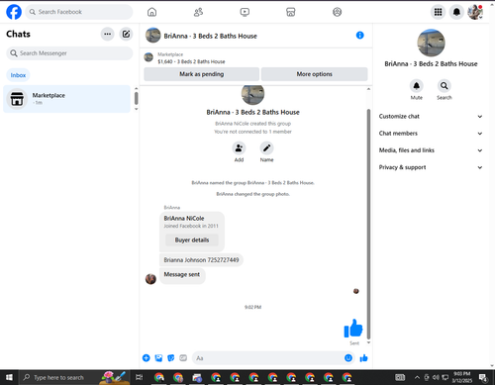
Task: Add people to the group chat
Action: [239, 148]
